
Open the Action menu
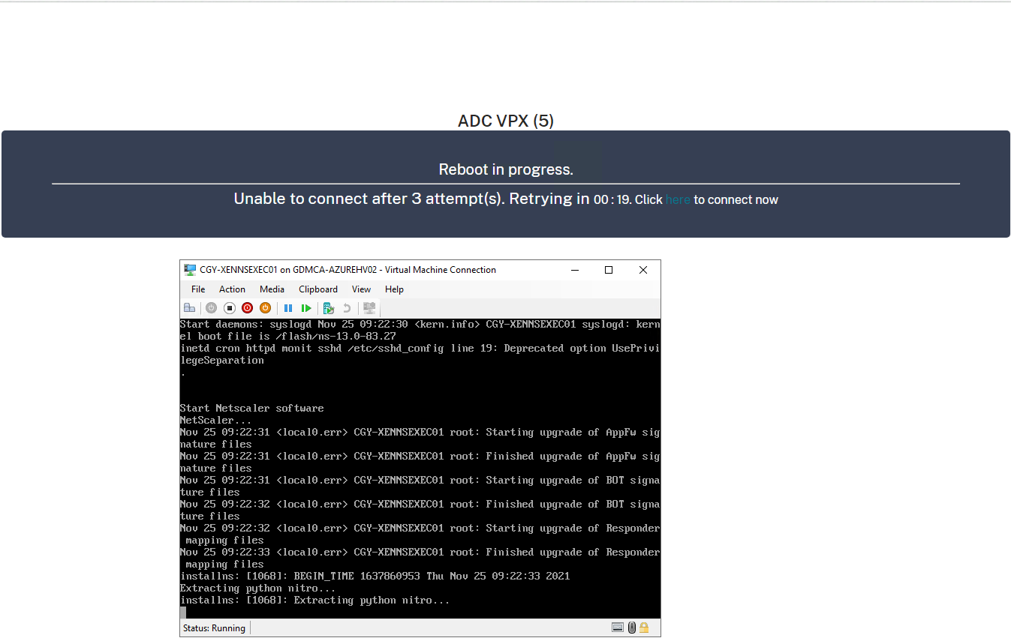(232, 289)
